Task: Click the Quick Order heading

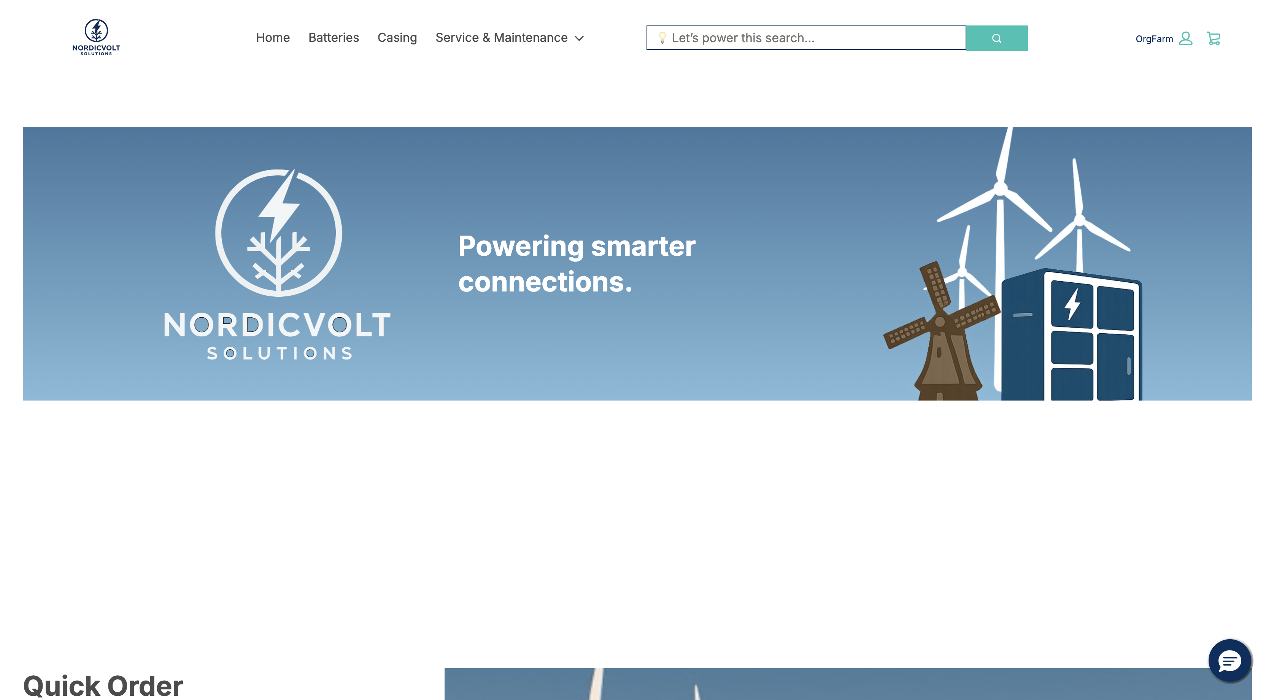Action: [103, 685]
